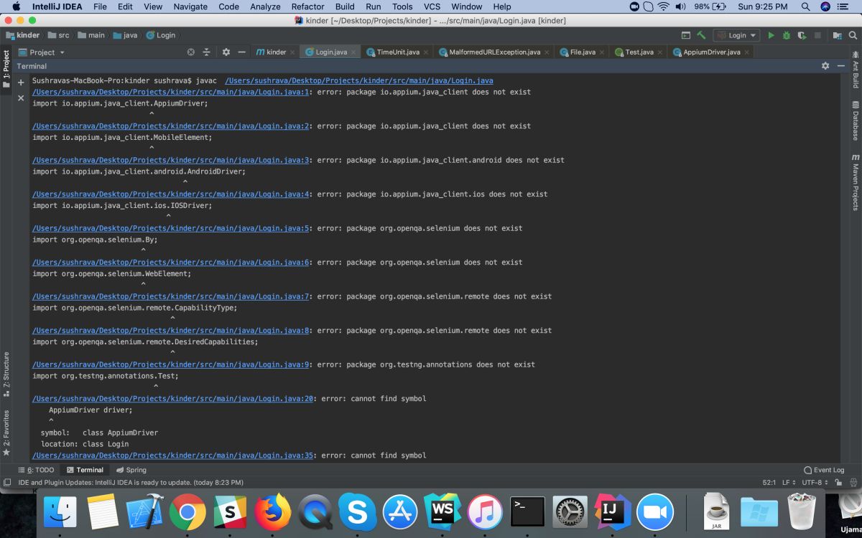Open the Database side panel
Viewport: 862px width, 538px height.
[856, 121]
